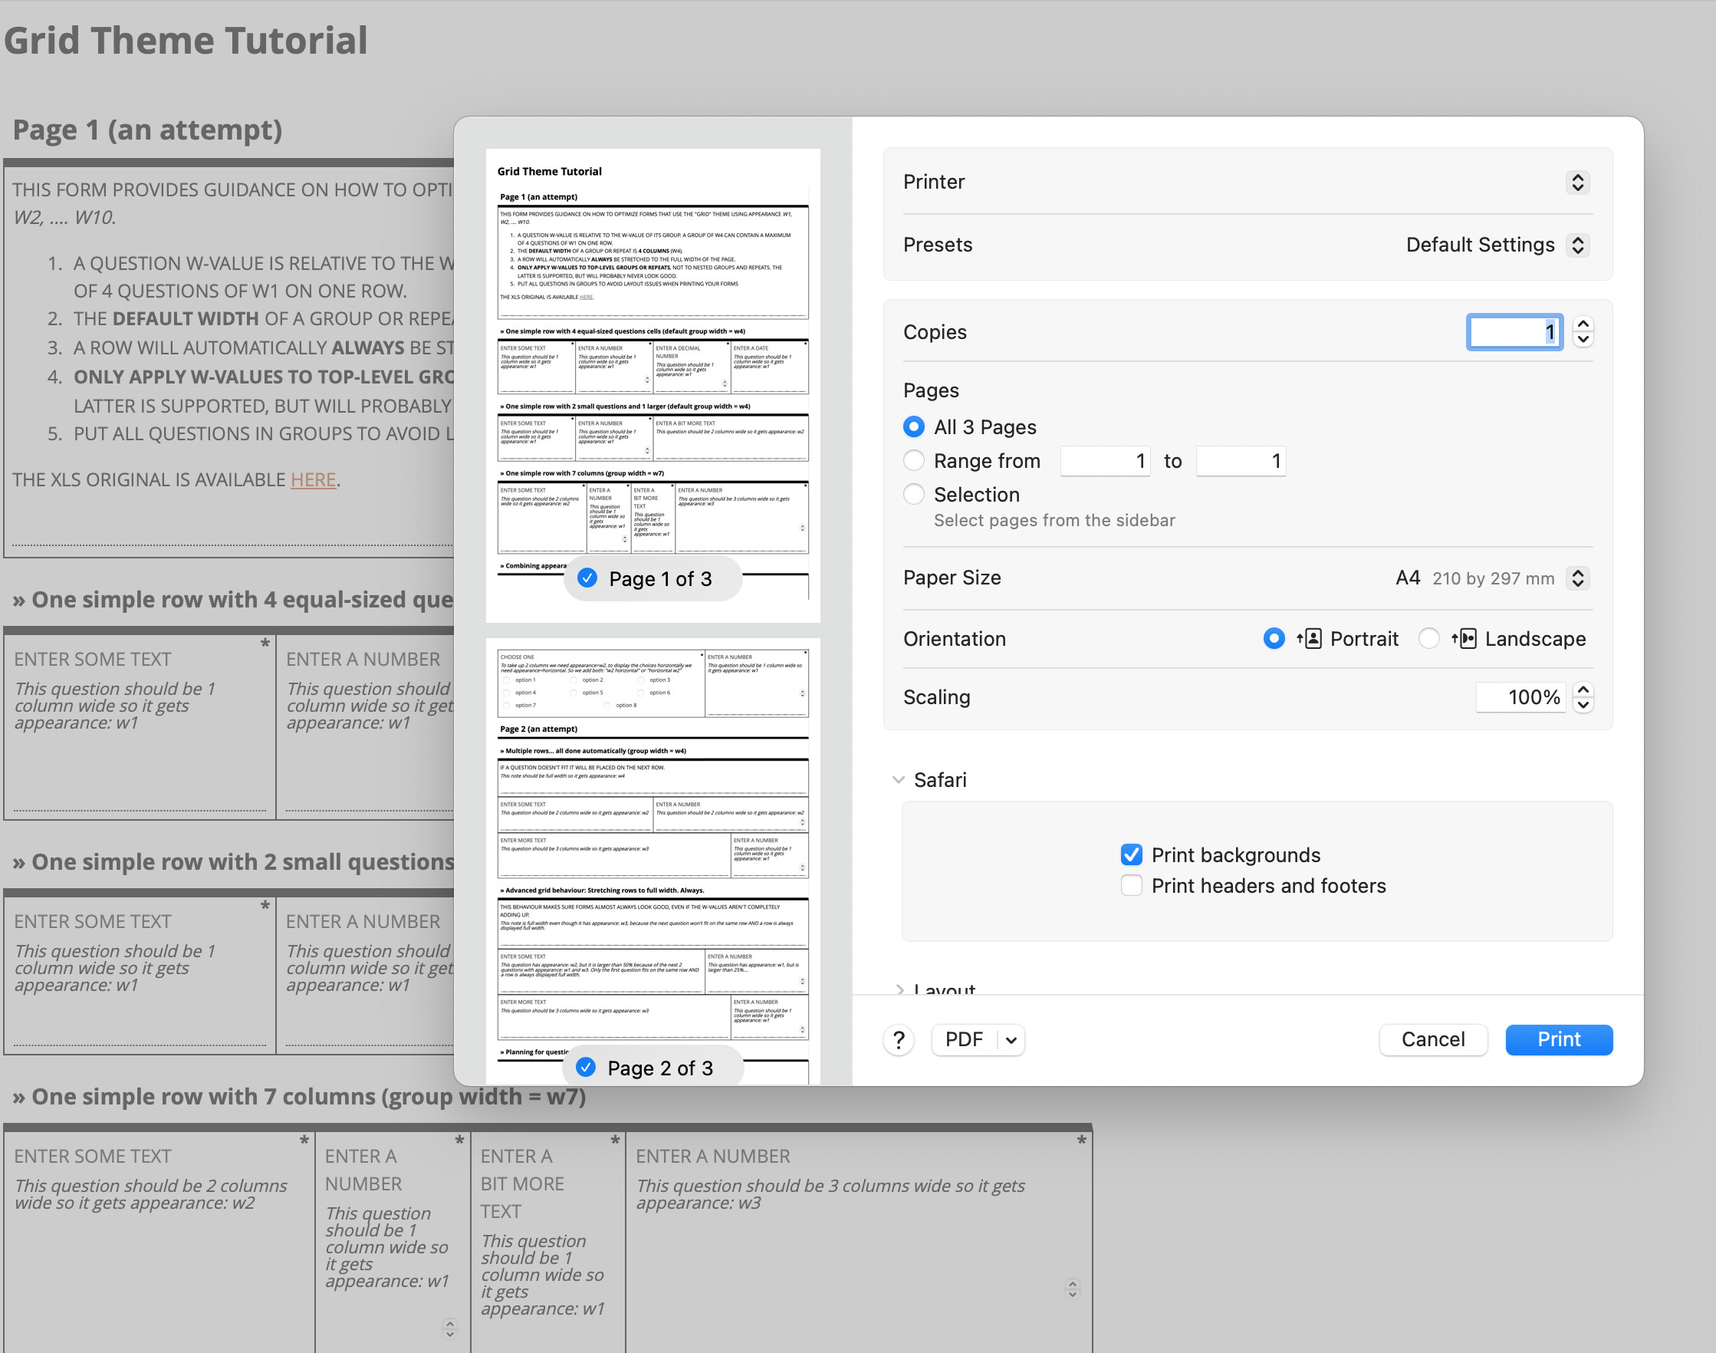Collapse the Safari section
The image size is (1716, 1353).
coord(898,779)
